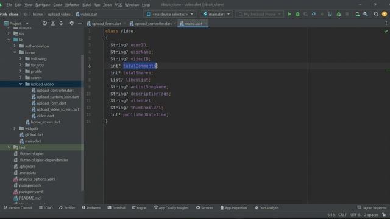390x219 pixels.
Task: Click the thumbnailUrl field in the code
Action: (146, 108)
